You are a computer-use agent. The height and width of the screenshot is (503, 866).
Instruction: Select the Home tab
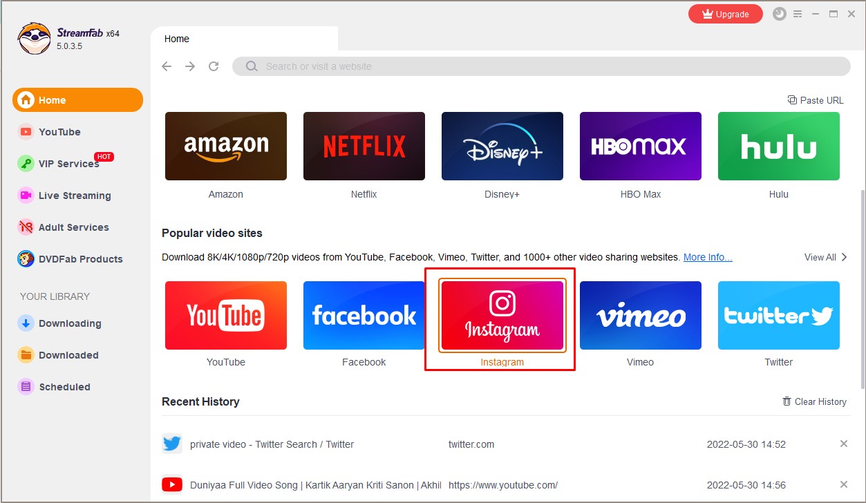(x=245, y=39)
